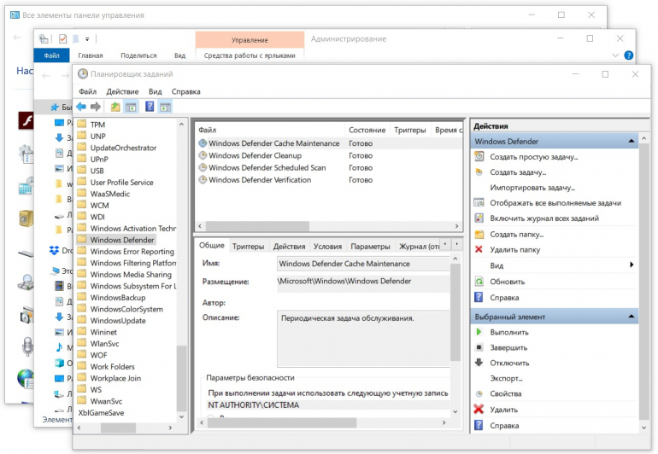
Task: Select Windows Defender Scheduled Scan task
Action: (x=267, y=167)
